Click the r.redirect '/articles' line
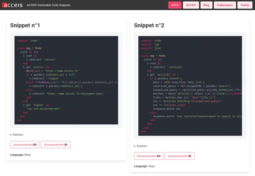 point(167,67)
